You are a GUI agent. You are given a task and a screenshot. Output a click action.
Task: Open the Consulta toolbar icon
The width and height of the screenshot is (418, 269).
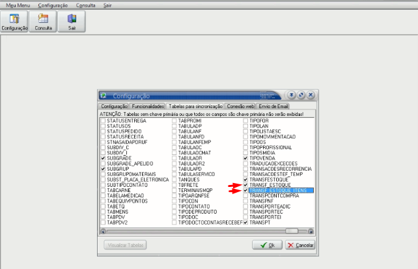coord(43,21)
